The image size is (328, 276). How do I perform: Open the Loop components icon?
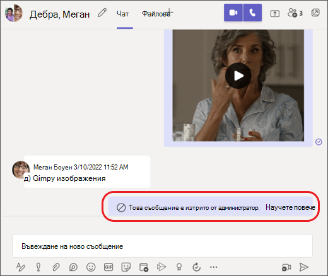[73, 267]
